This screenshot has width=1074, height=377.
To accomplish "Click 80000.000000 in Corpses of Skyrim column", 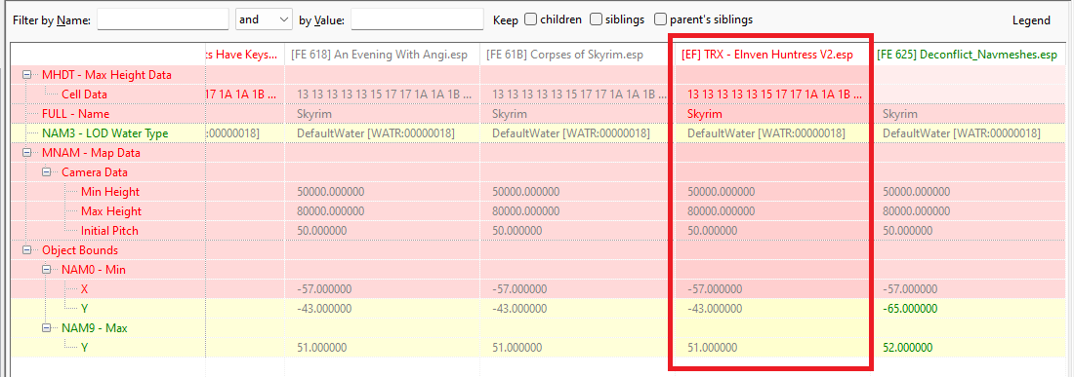I will [x=525, y=211].
